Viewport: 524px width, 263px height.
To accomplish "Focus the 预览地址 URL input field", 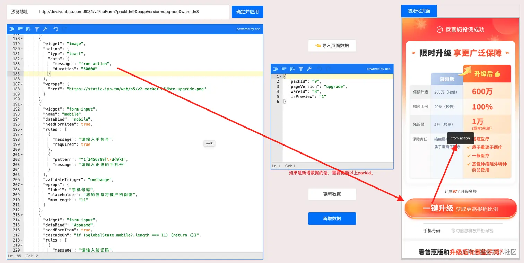I will [132, 12].
